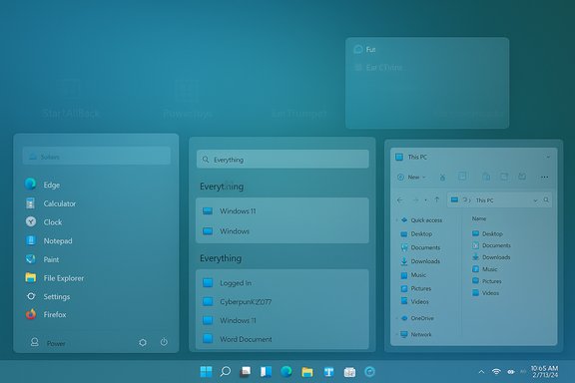Open File Explorer from the taskbar

[306, 372]
